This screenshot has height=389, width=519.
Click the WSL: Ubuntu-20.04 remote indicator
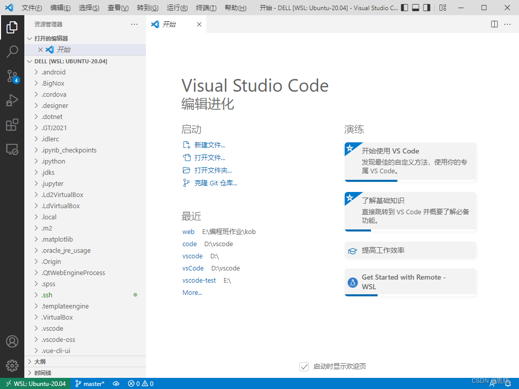coord(35,384)
